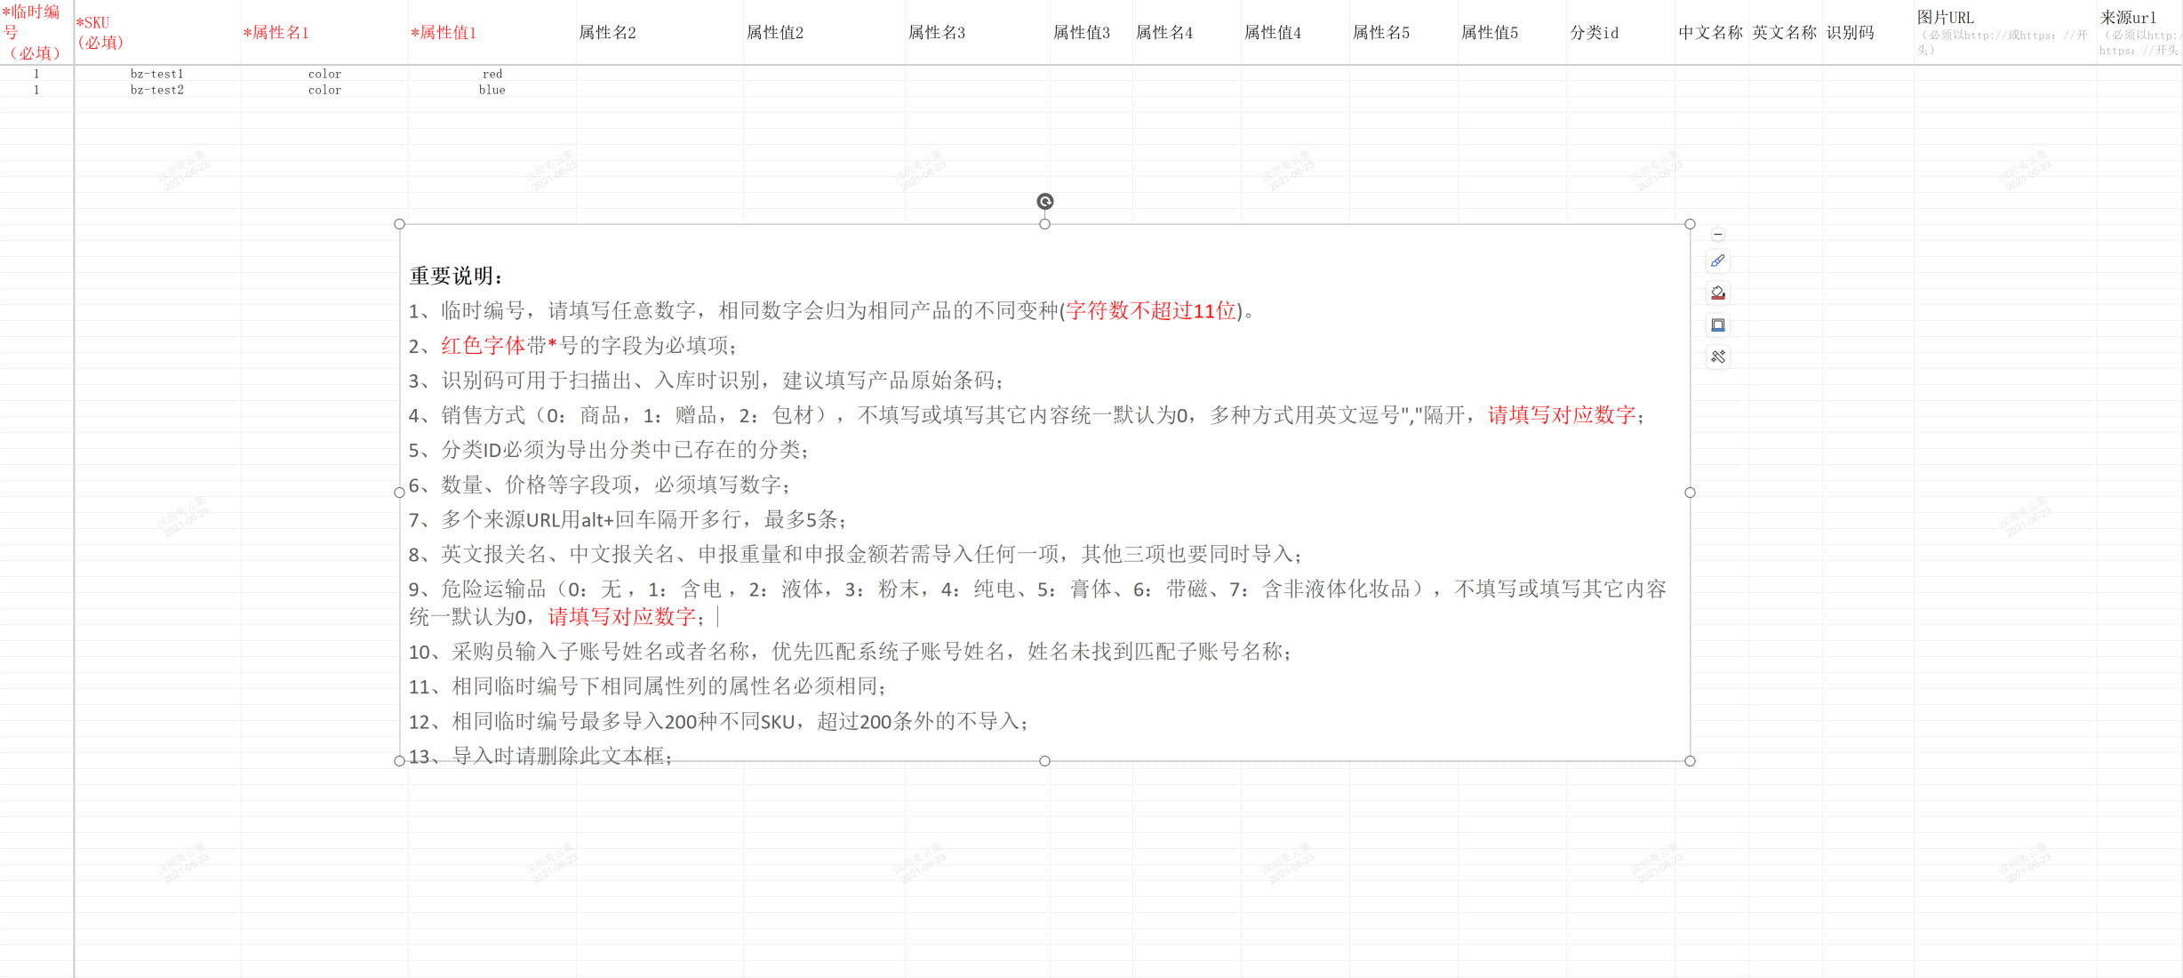Viewport: 2183px width, 978px height.
Task: Click the right-middle resize handle of text box
Action: tap(1689, 493)
